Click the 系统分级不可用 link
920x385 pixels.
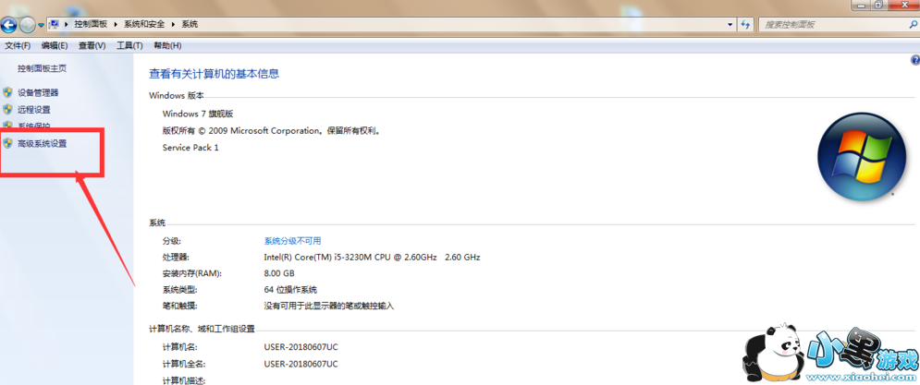point(293,241)
